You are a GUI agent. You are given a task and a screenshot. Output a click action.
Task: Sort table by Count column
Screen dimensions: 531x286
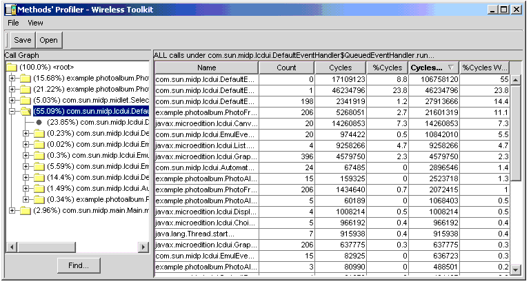(286, 68)
